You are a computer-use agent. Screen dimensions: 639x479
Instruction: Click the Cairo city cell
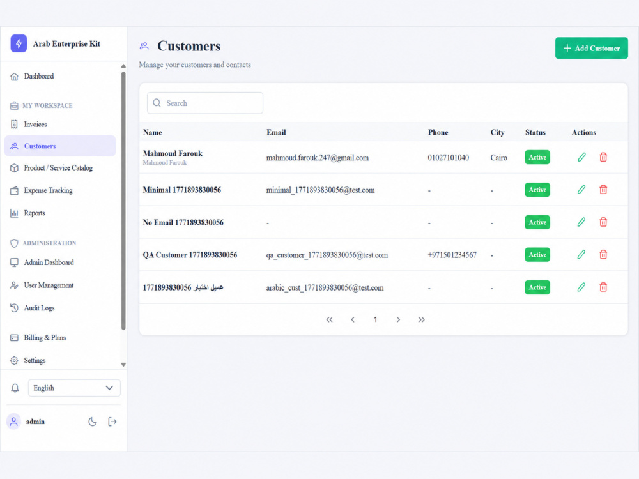(x=499, y=158)
